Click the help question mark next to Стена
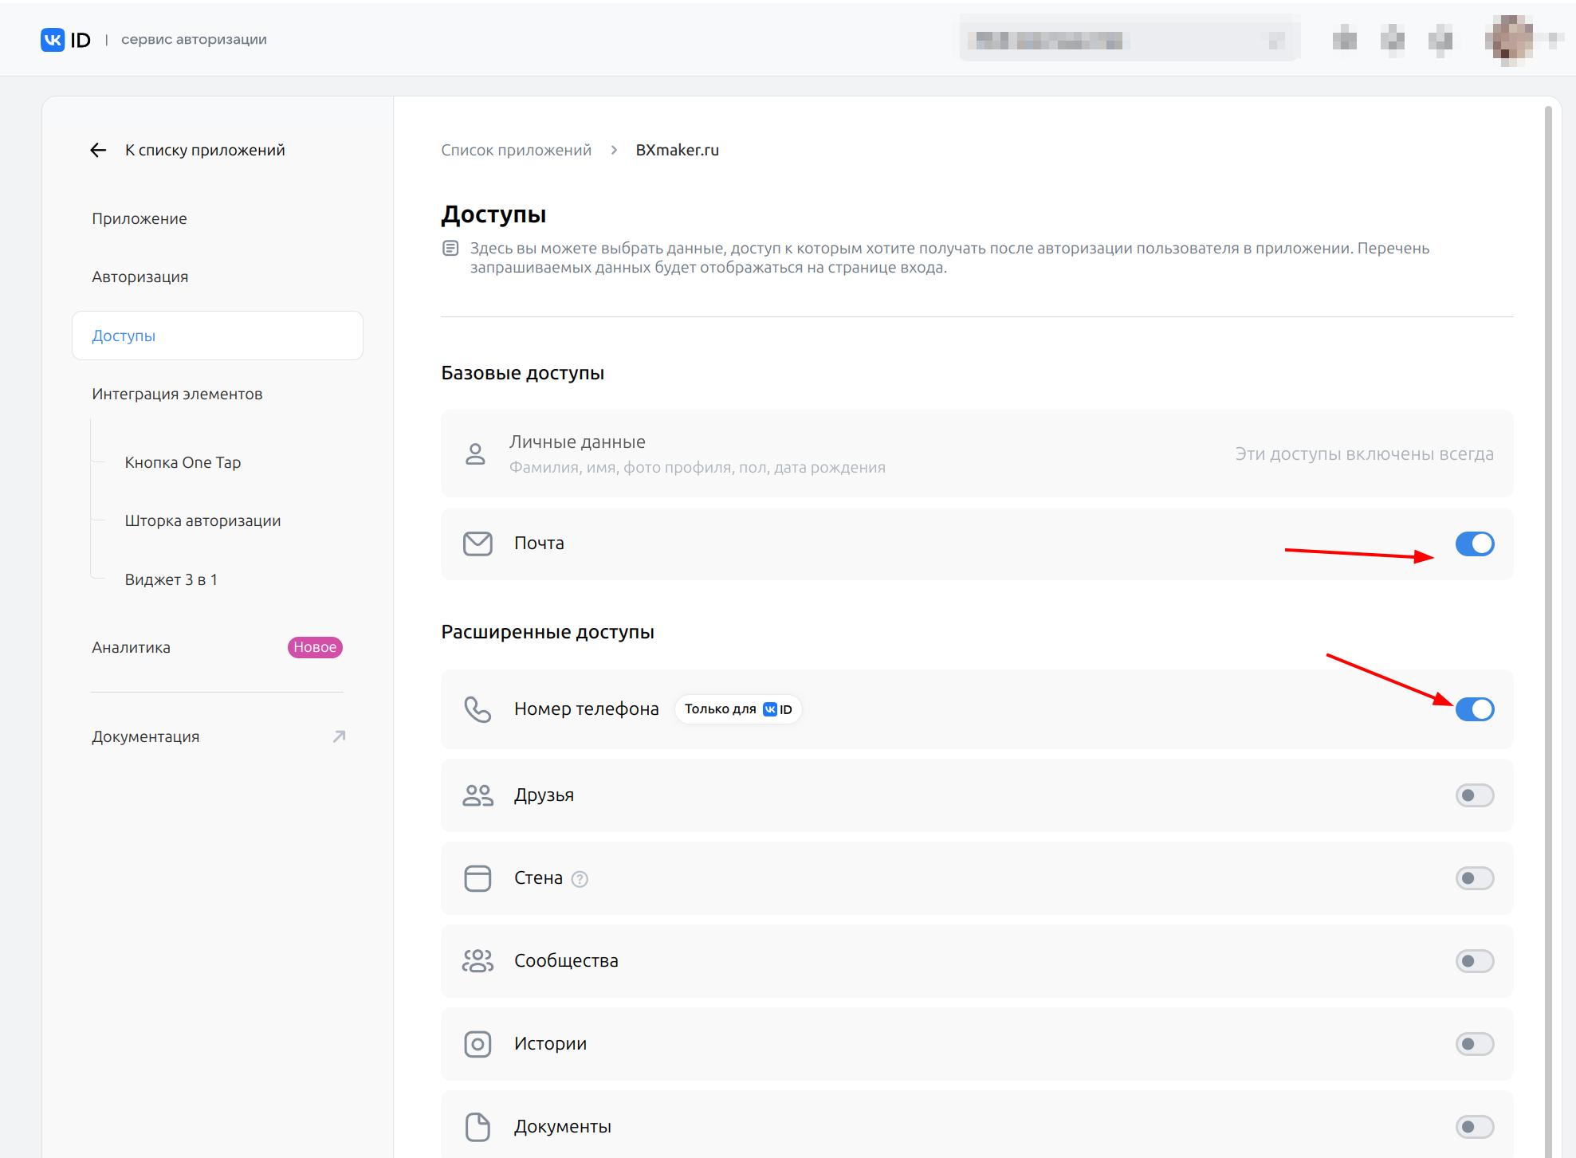1576x1158 pixels. tap(580, 879)
